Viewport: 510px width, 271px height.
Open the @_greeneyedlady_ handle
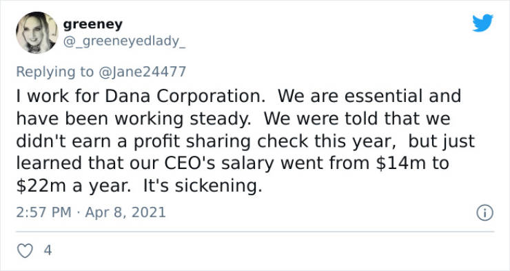pos(124,41)
